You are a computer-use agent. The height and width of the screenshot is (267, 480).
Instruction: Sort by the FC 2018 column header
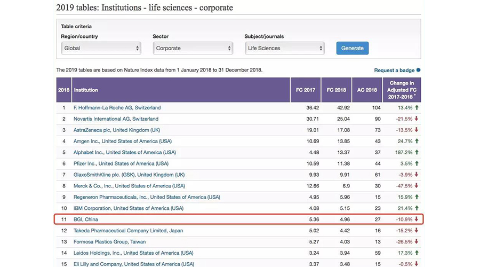pos(336,90)
